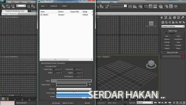Switch to the Utilities hammer panel
Image resolution: width=186 pixels, height=105 pixels.
(183, 17)
